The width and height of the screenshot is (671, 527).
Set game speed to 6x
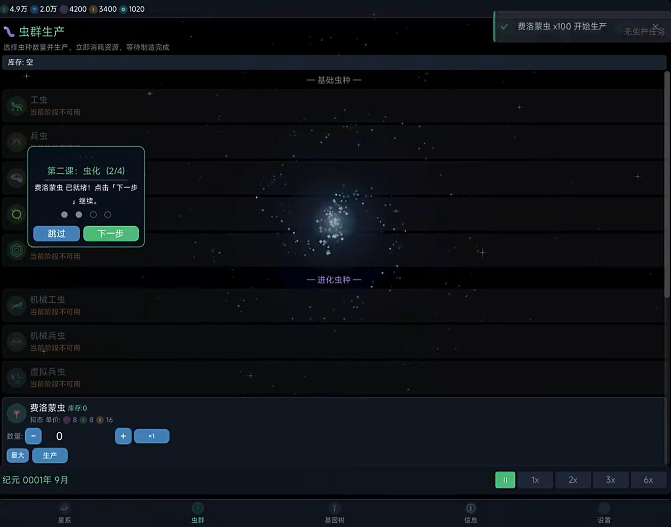(648, 480)
